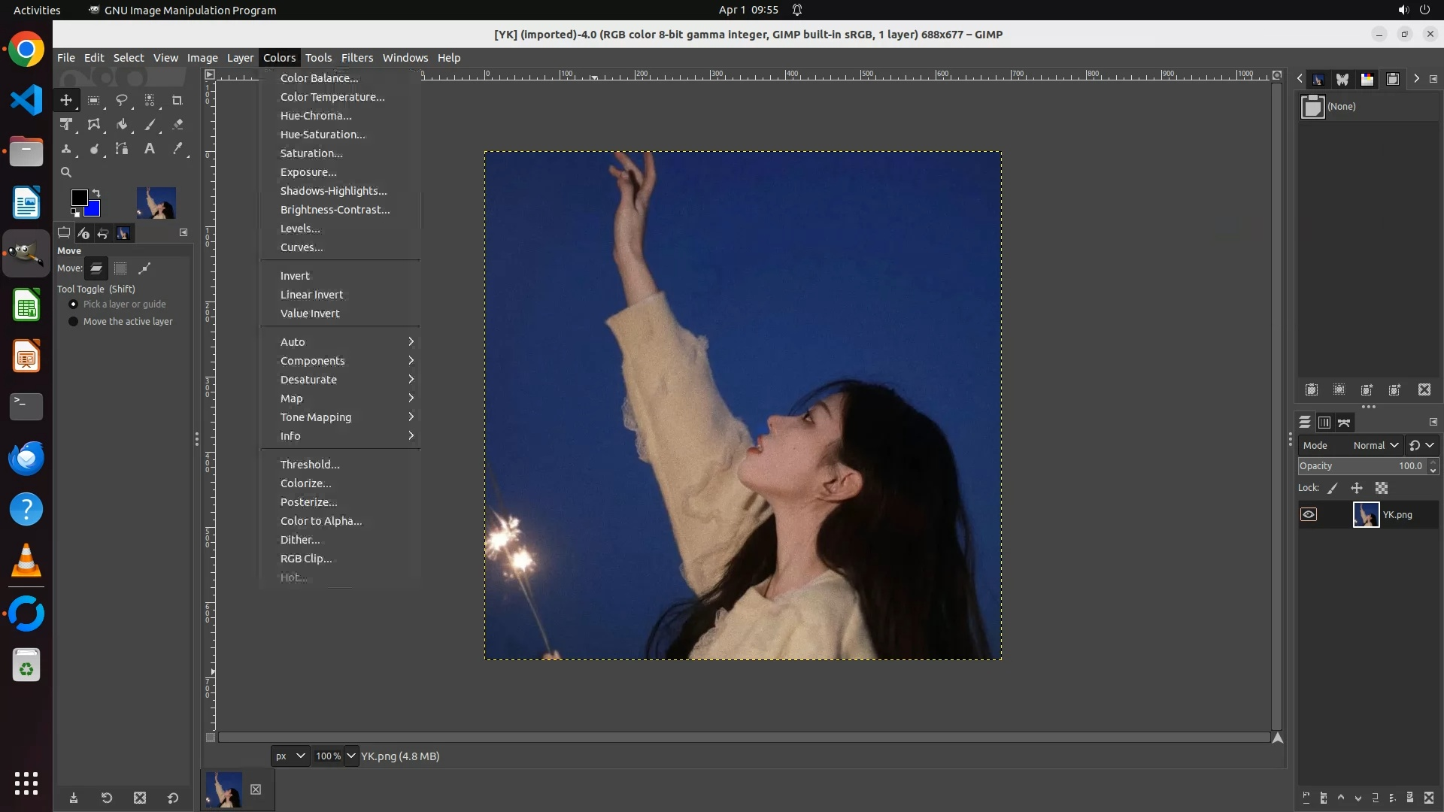Viewport: 1444px width, 812px height.
Task: Open the Filters menu
Action: [x=356, y=58]
